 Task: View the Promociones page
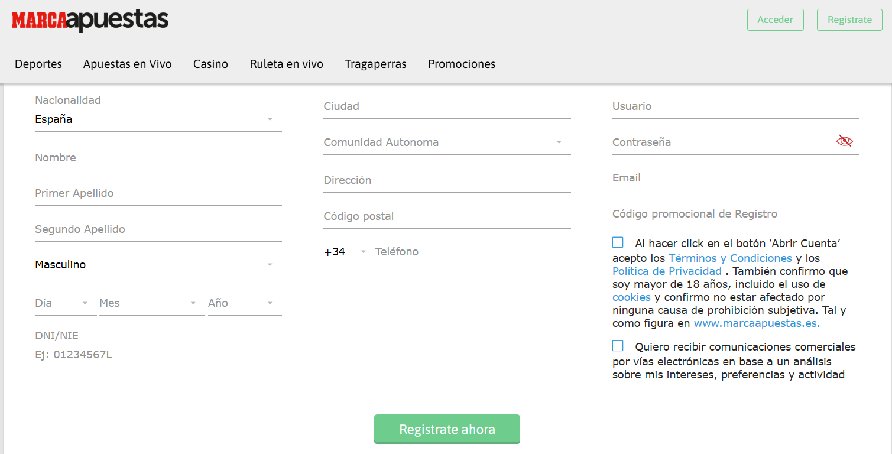click(462, 64)
